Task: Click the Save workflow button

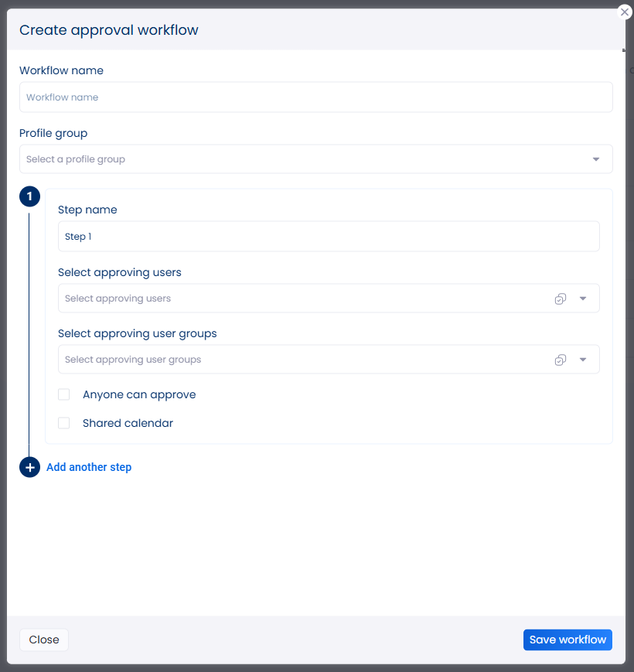Action: (x=568, y=640)
